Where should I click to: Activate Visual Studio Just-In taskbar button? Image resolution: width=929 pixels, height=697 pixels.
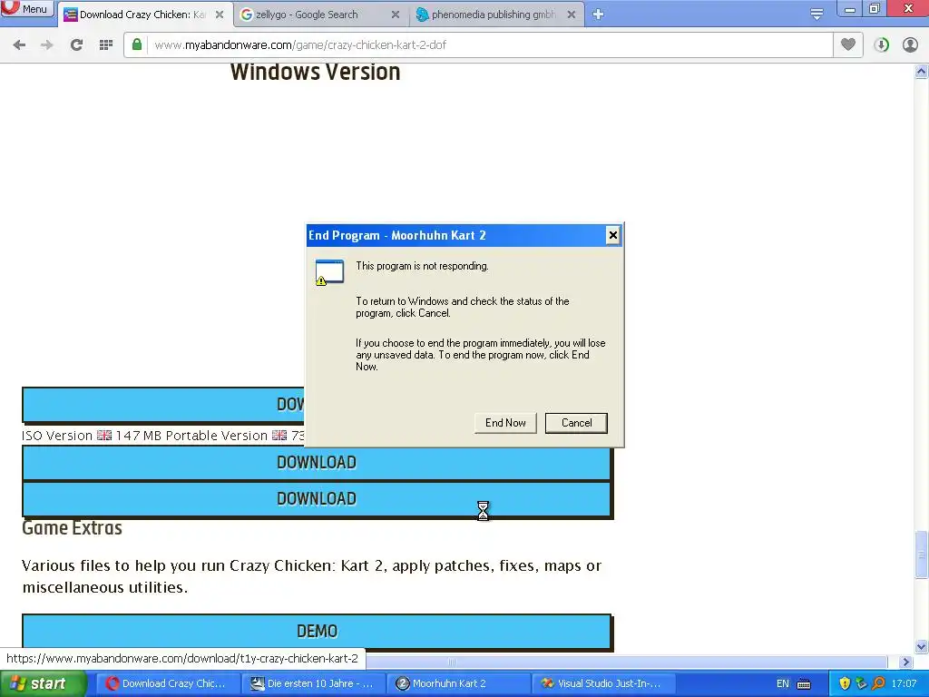[x=603, y=683]
